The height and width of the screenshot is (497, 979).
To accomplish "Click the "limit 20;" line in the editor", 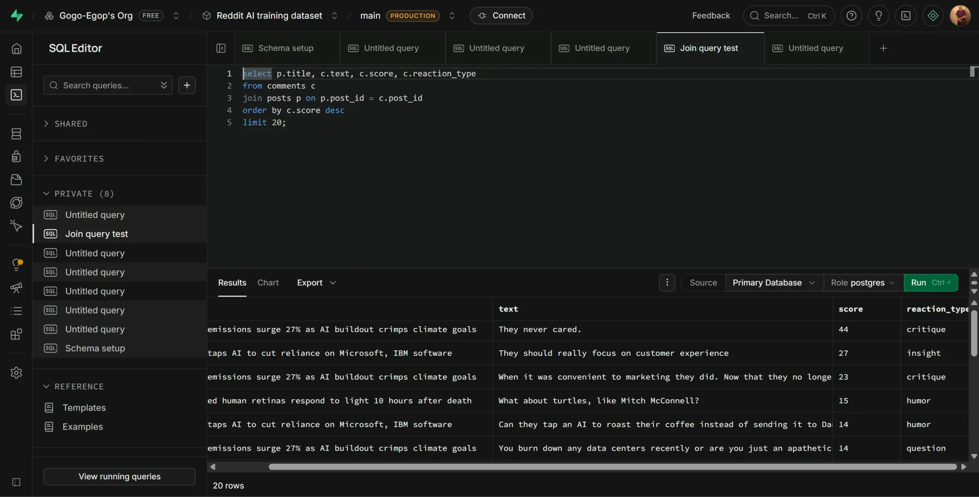I will (264, 122).
